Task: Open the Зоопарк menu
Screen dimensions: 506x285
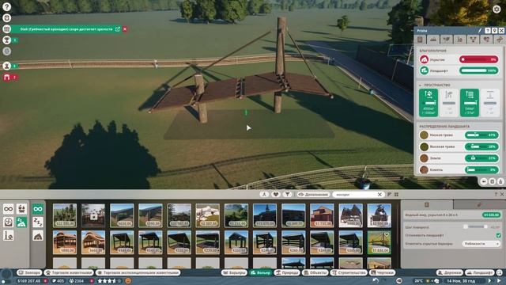Action: pyautogui.click(x=29, y=272)
